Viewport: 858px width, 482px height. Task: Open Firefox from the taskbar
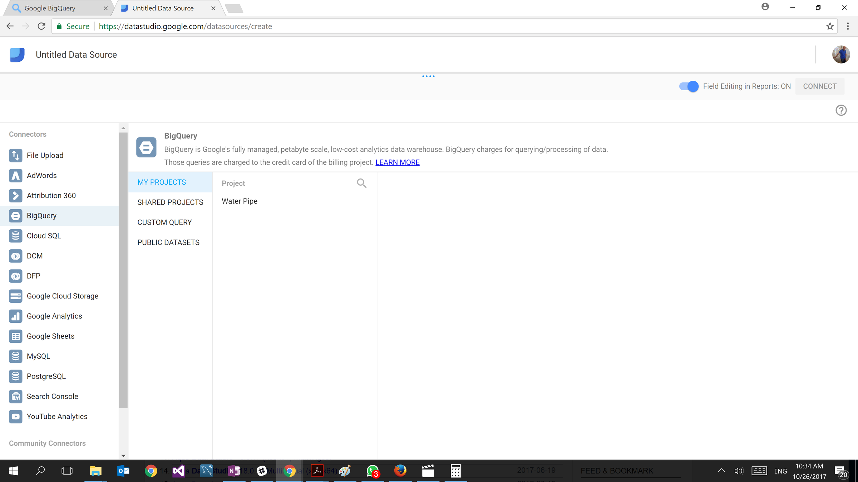400,471
